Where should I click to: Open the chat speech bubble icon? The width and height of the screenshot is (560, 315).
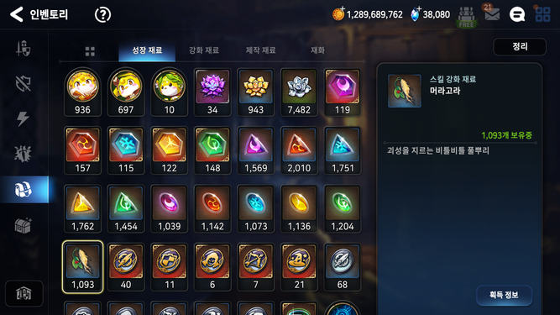click(x=517, y=14)
